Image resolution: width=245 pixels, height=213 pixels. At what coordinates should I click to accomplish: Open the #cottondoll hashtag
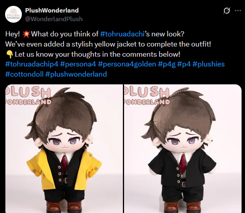24,74
